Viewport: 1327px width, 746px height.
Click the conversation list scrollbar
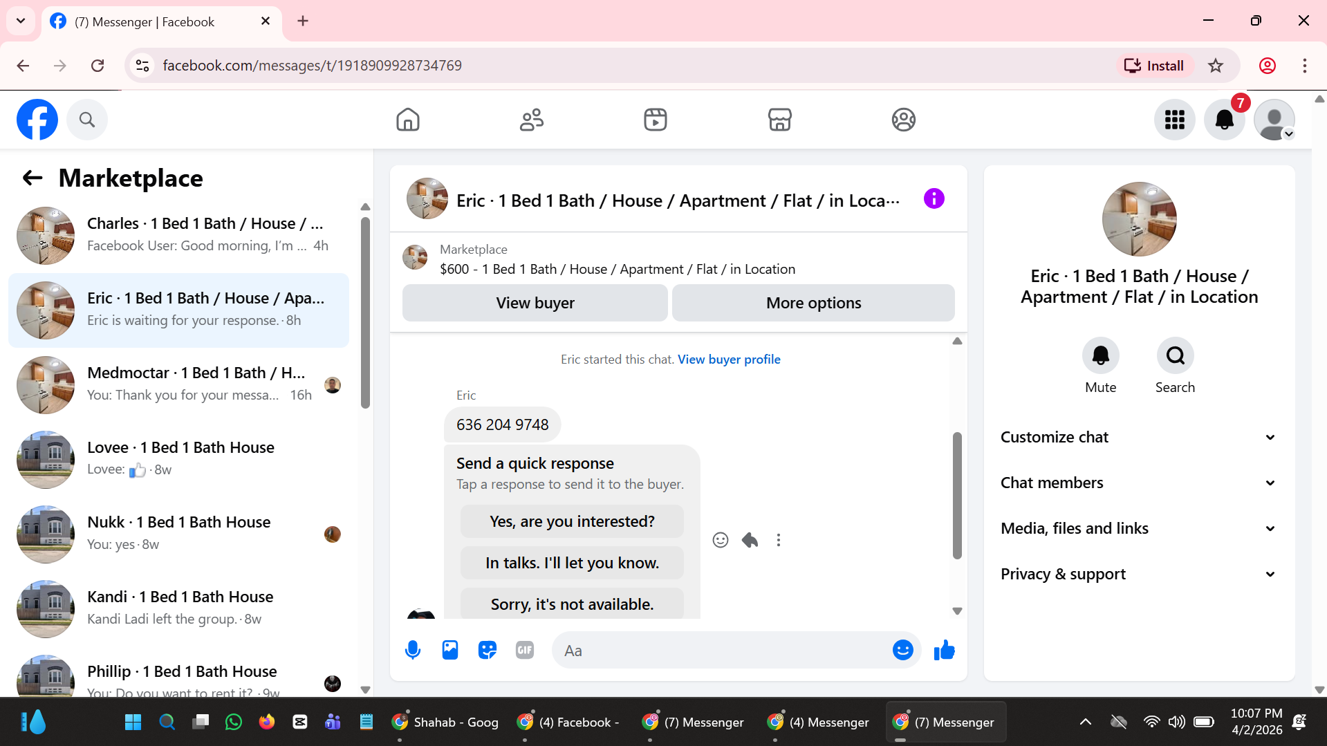tap(365, 313)
